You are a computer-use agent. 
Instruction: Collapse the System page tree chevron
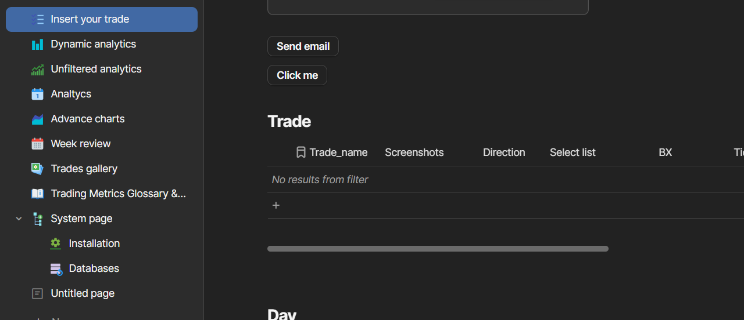point(19,219)
